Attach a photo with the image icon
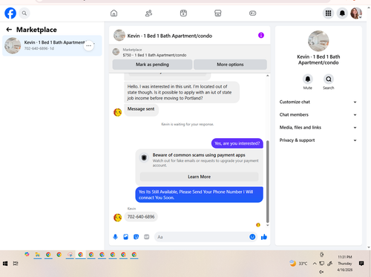371x277 pixels. [x=126, y=237]
